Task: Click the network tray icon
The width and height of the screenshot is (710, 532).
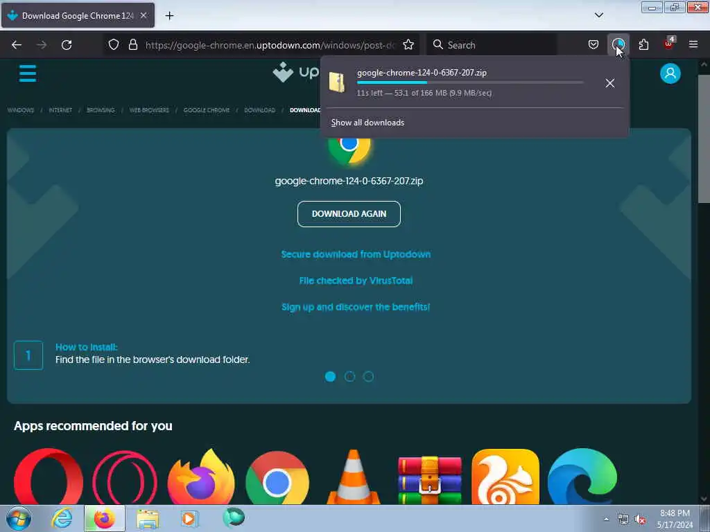Action: pos(623,520)
